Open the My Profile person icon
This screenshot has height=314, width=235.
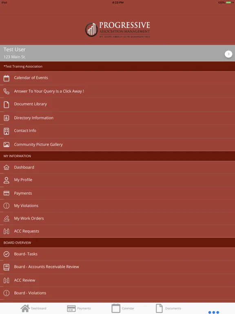point(7,180)
